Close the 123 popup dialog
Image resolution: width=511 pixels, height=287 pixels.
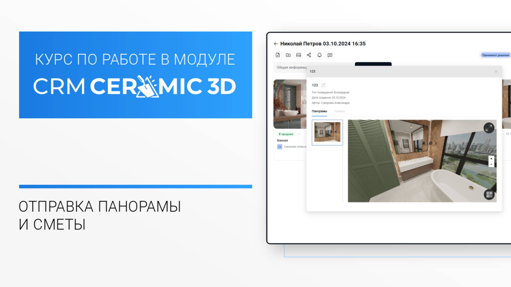point(496,71)
